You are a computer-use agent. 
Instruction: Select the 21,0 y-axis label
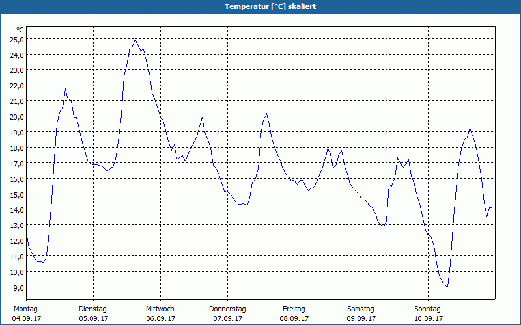click(17, 101)
